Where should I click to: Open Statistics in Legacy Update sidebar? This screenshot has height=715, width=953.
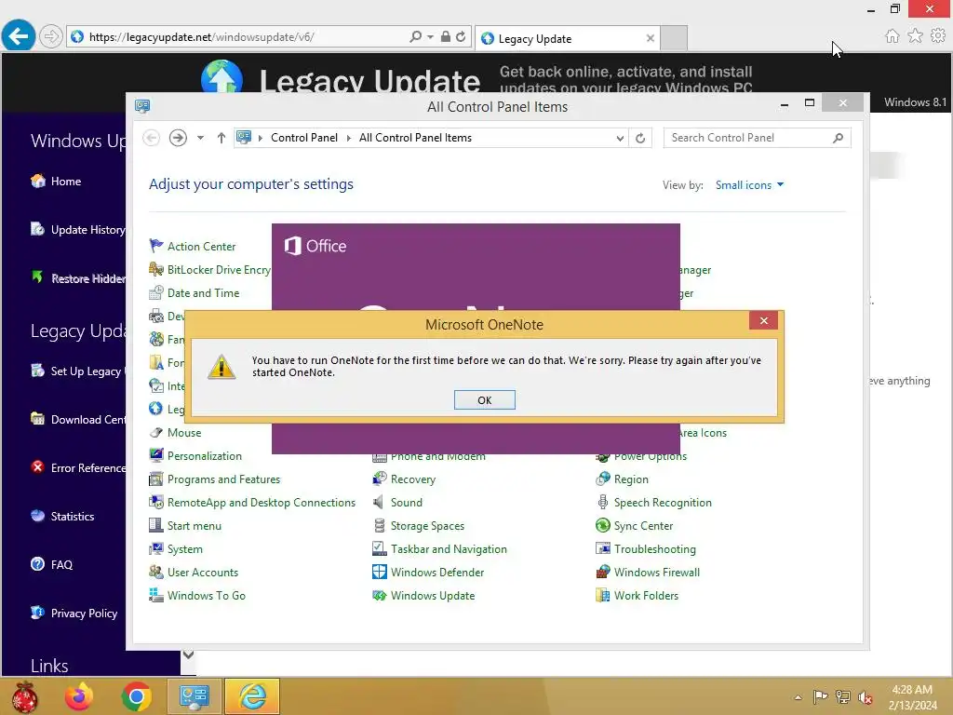(x=62, y=516)
